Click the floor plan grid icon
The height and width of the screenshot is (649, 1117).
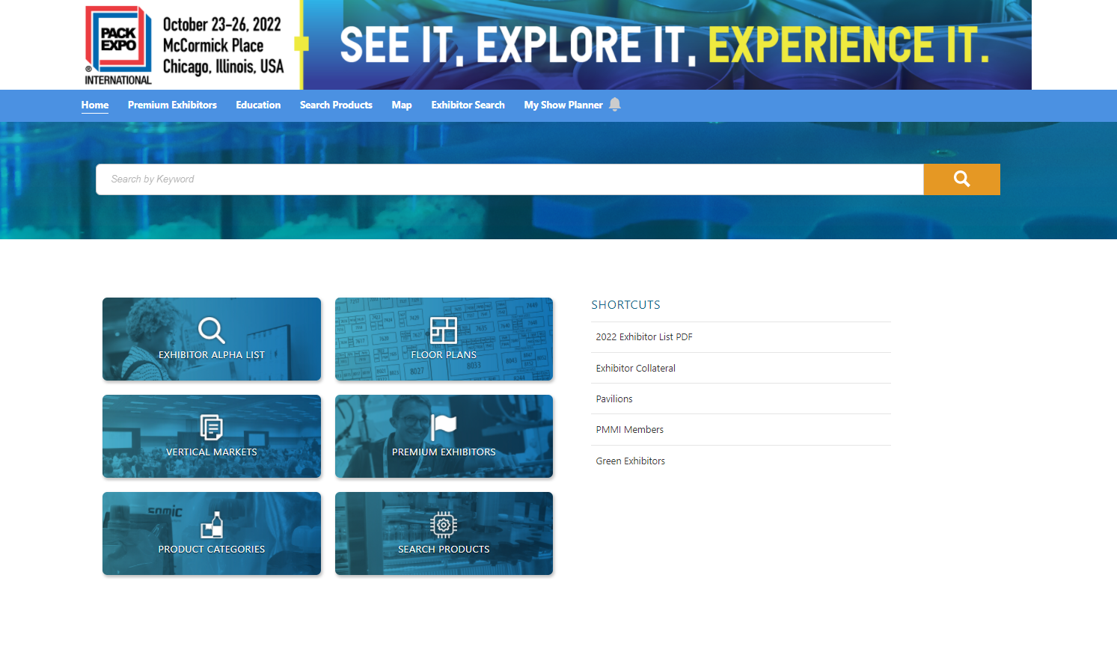point(444,330)
